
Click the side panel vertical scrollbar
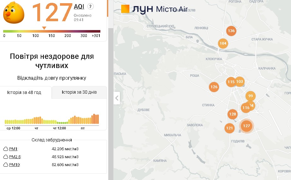click(110, 95)
